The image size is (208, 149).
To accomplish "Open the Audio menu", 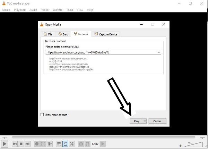I will tap(33, 10).
